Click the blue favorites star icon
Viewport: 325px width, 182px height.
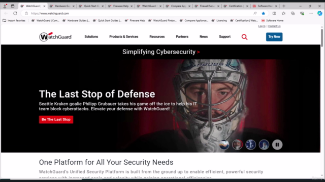click(x=264, y=14)
